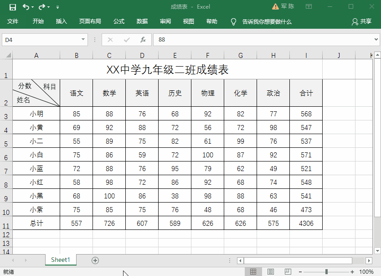Expand the Name Box dropdown arrow

83,40
